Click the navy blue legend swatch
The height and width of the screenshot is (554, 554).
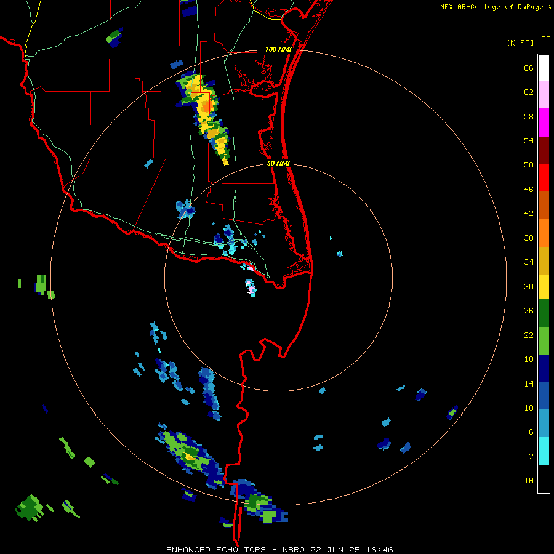[544, 369]
